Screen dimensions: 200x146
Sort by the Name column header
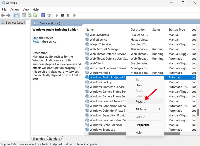tap(107, 30)
